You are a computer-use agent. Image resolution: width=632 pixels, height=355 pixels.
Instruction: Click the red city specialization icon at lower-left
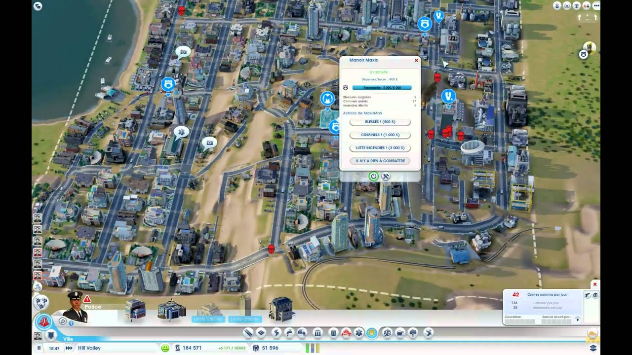click(44, 322)
